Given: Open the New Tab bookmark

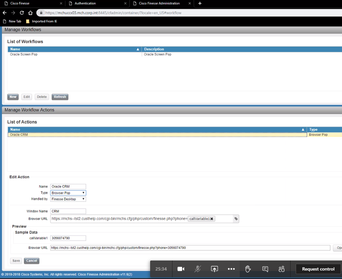Looking at the screenshot, I should click(12, 21).
